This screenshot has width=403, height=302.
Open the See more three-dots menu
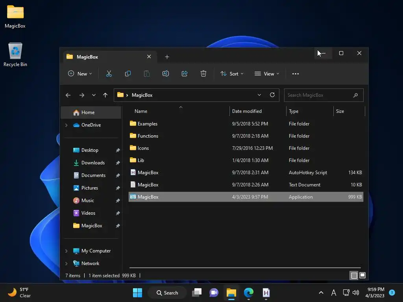tap(296, 74)
